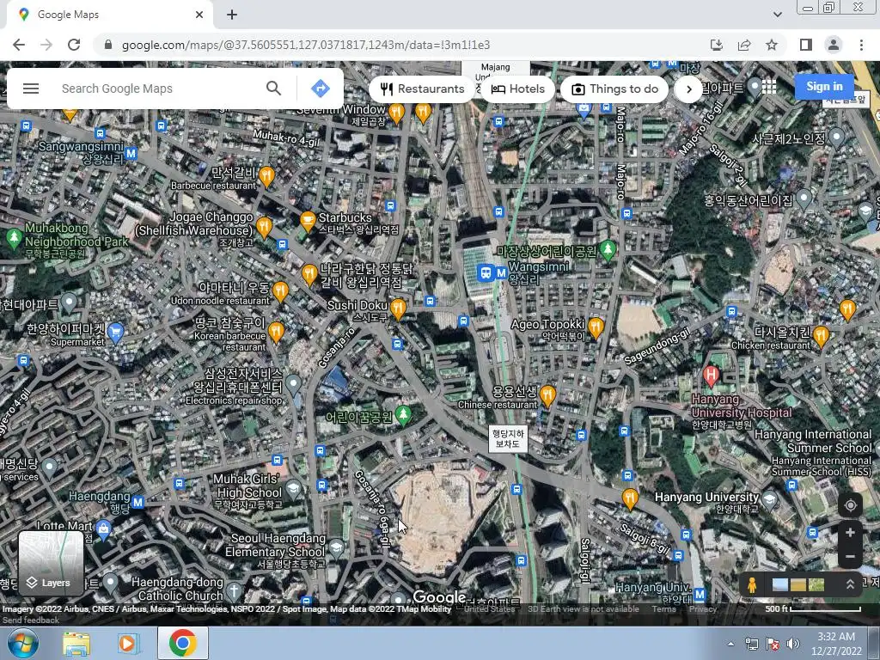Open the Windows Start button
This screenshot has height=660, width=880.
(x=22, y=643)
